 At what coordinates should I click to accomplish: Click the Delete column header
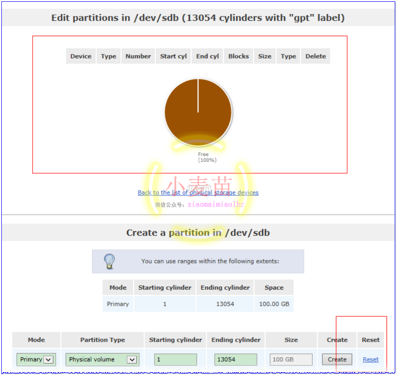coord(315,56)
